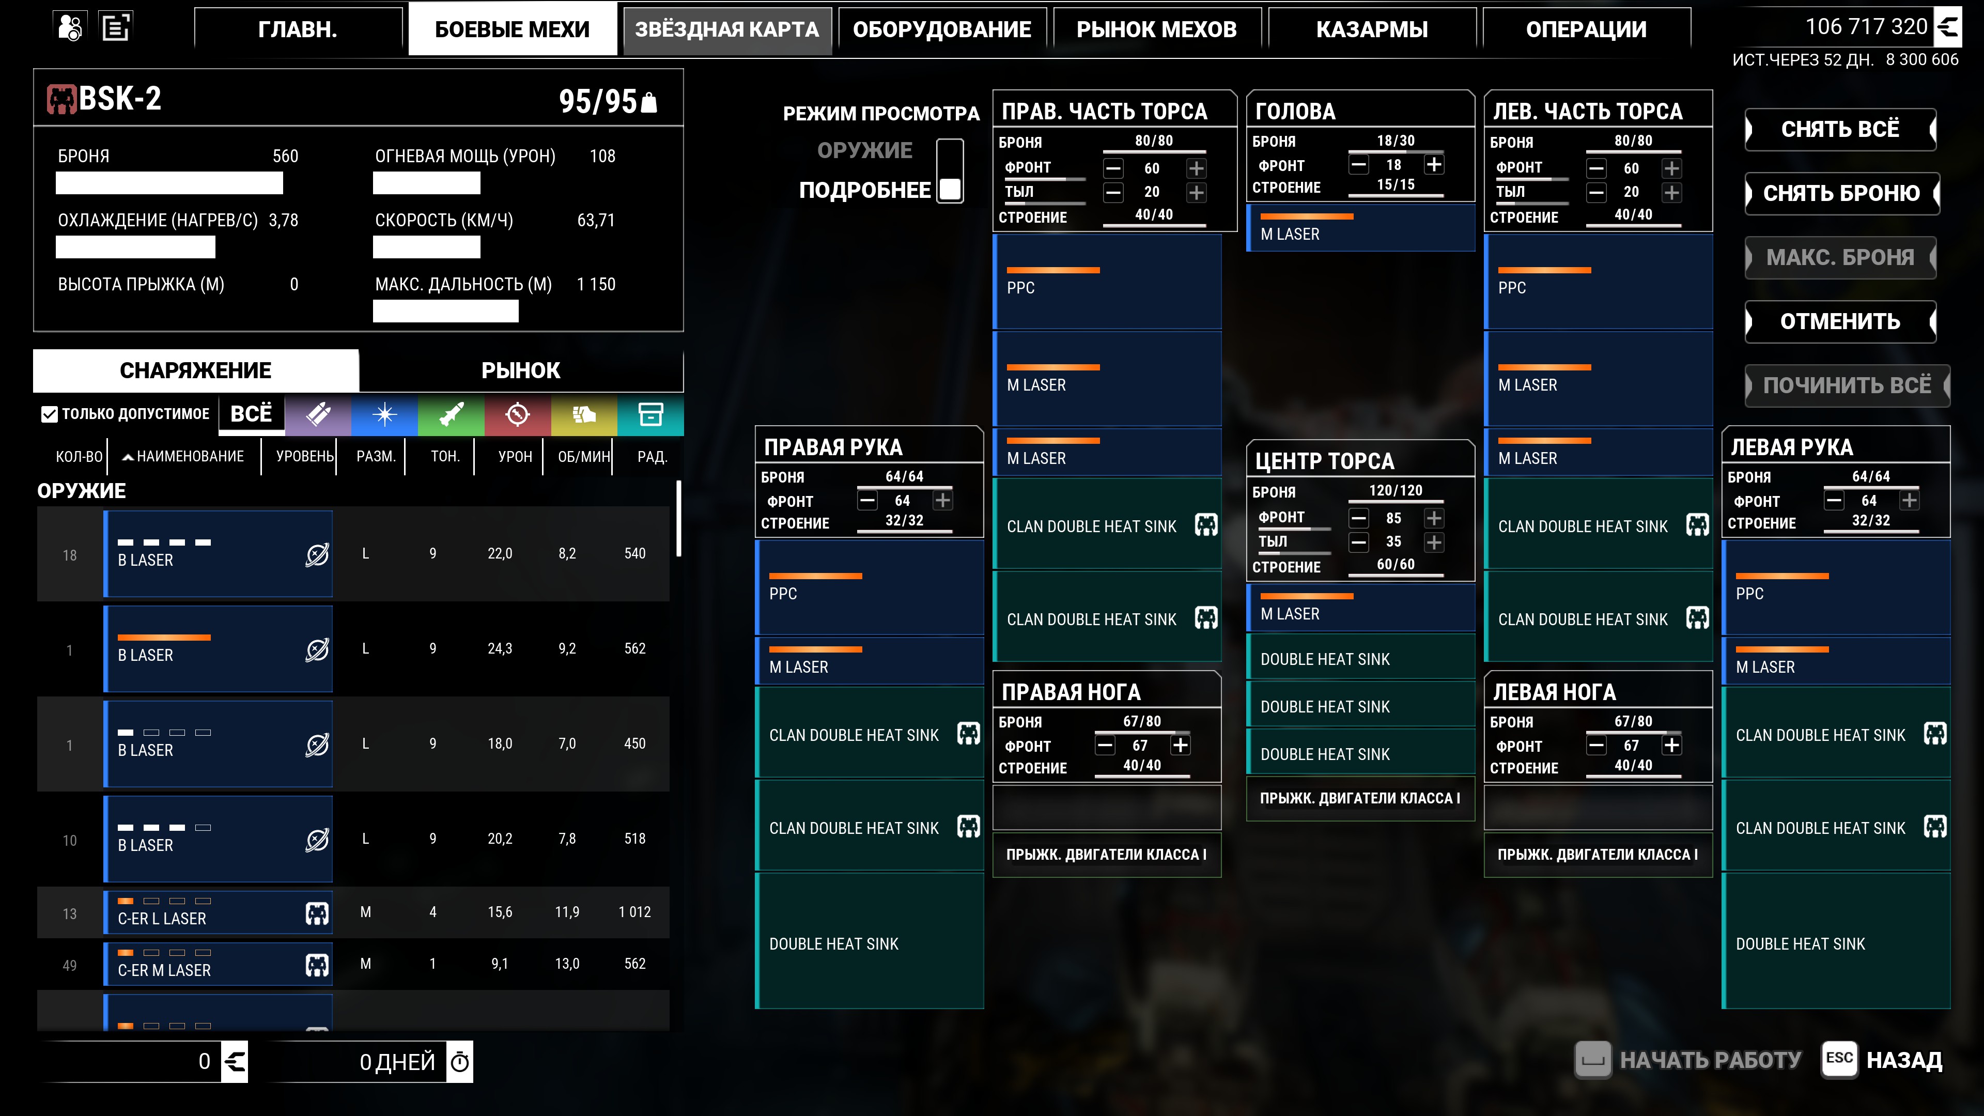Sort inventory by Тон. column
This screenshot has width=1984, height=1116.
(445, 457)
